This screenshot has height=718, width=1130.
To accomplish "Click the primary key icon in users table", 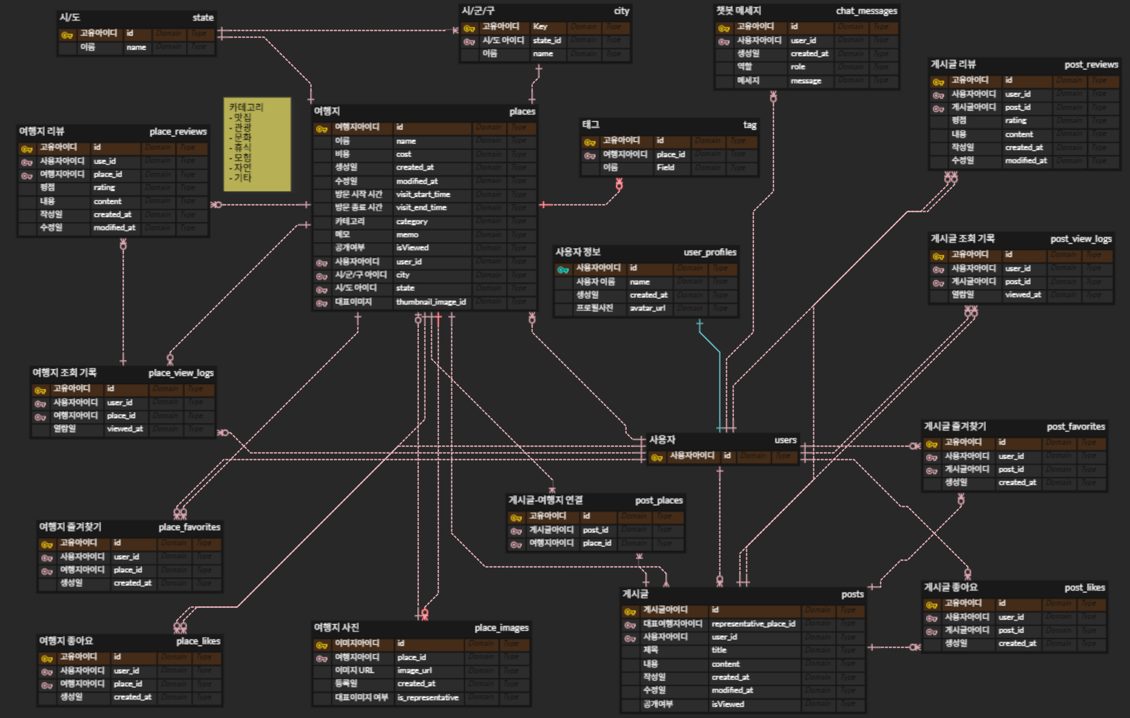I will (657, 458).
